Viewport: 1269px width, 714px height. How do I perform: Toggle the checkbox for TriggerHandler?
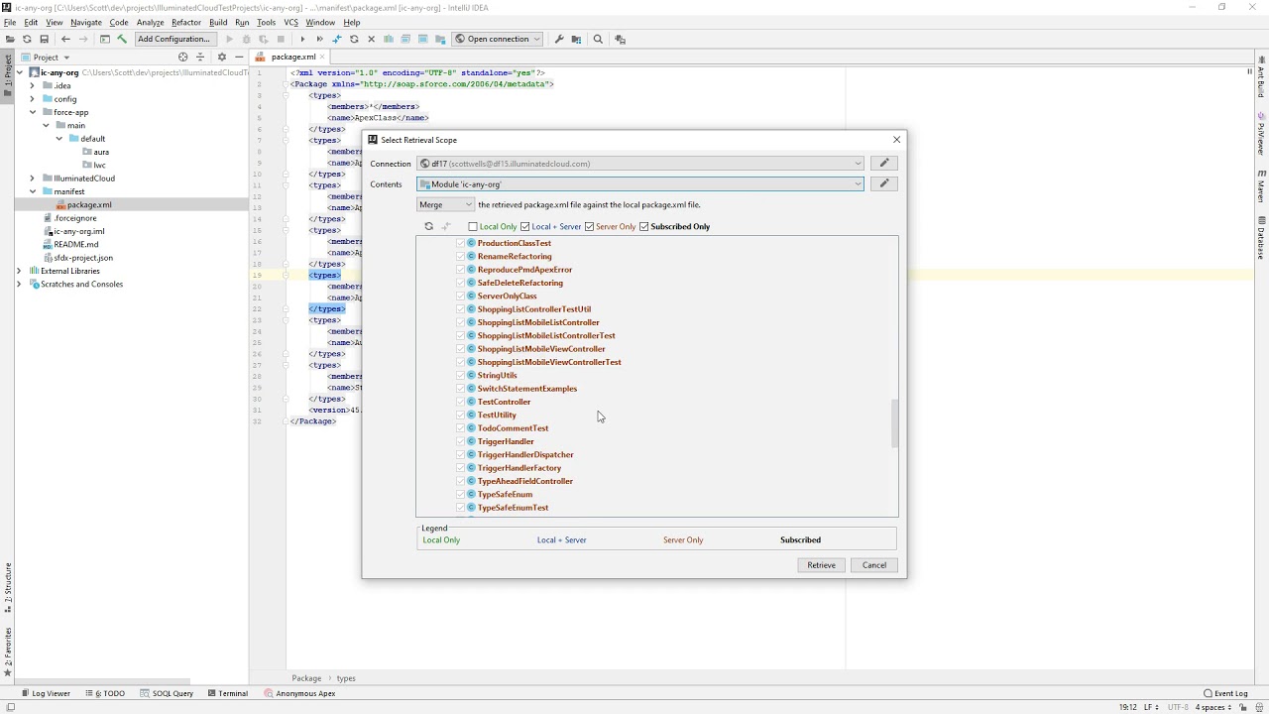tap(460, 441)
